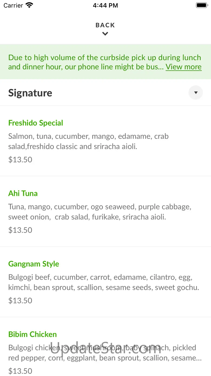The height and width of the screenshot is (376, 211).
Task: Expand the Signature category dropdown arrow
Action: pyautogui.click(x=196, y=93)
